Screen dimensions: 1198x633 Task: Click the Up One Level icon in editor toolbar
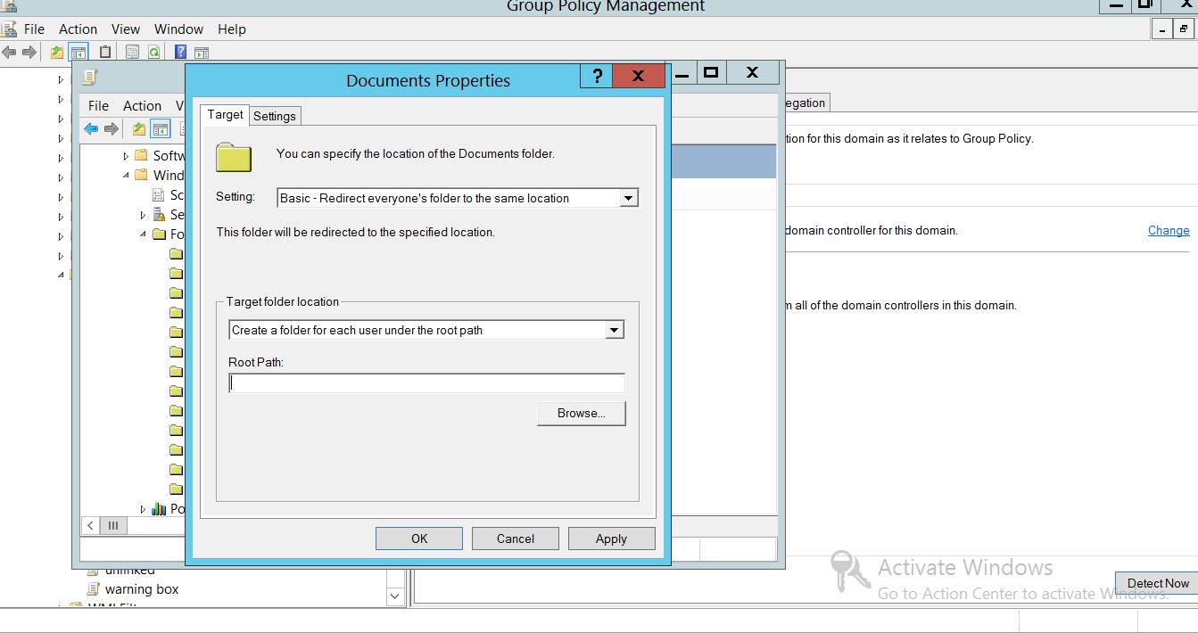pyautogui.click(x=138, y=129)
